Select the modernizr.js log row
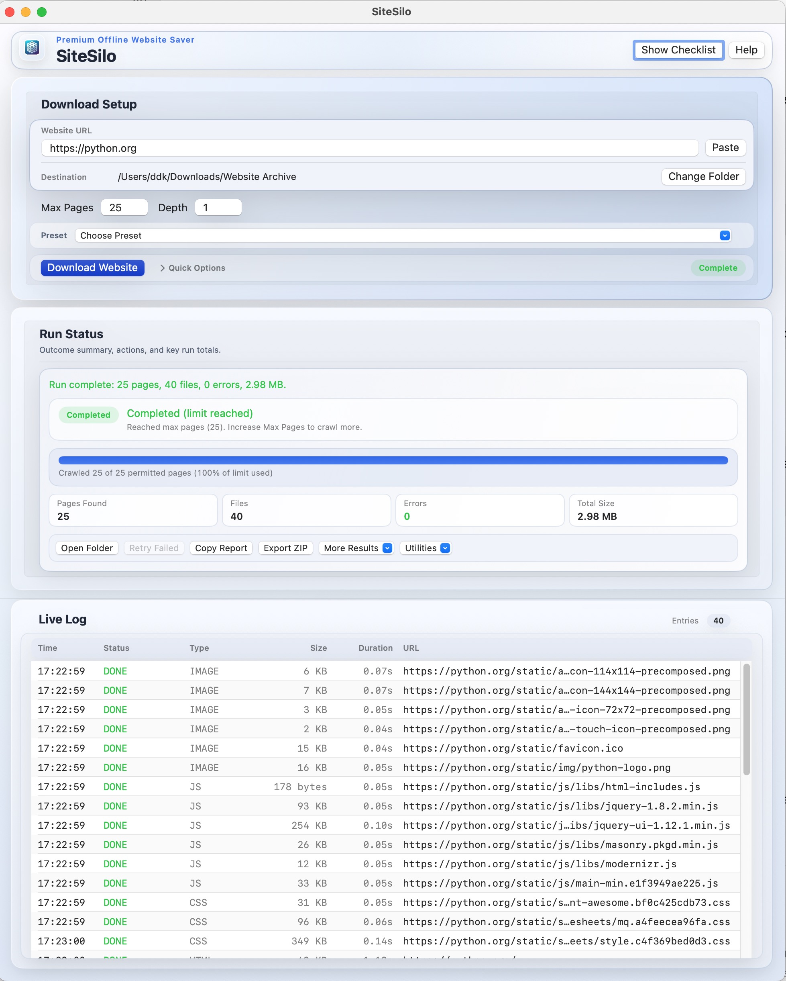The height and width of the screenshot is (981, 786). tap(385, 864)
